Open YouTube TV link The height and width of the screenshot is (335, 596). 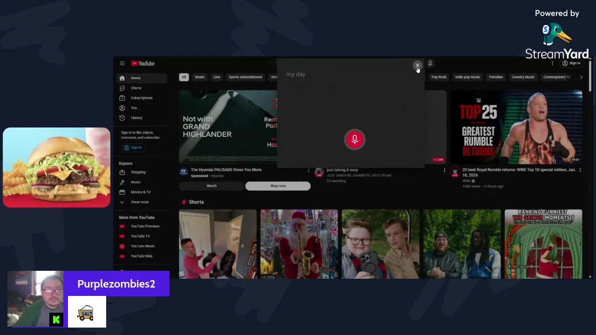142,236
